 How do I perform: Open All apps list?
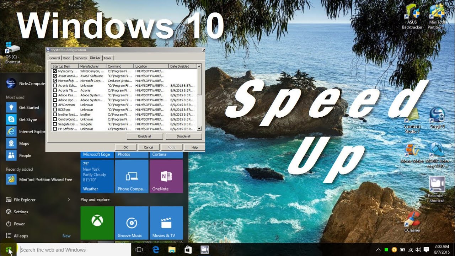(x=21, y=236)
